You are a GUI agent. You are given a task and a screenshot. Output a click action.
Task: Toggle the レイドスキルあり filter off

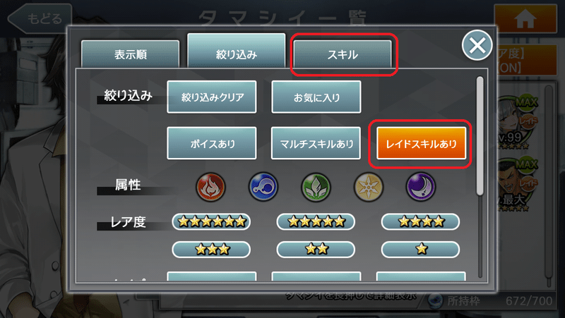pyautogui.click(x=421, y=143)
